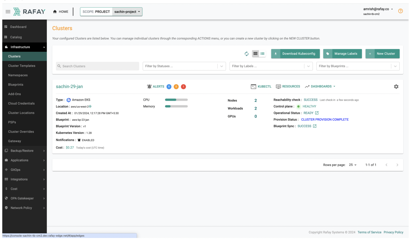The height and width of the screenshot is (240, 410).
Task: Switch to list view layout
Action: click(x=262, y=54)
